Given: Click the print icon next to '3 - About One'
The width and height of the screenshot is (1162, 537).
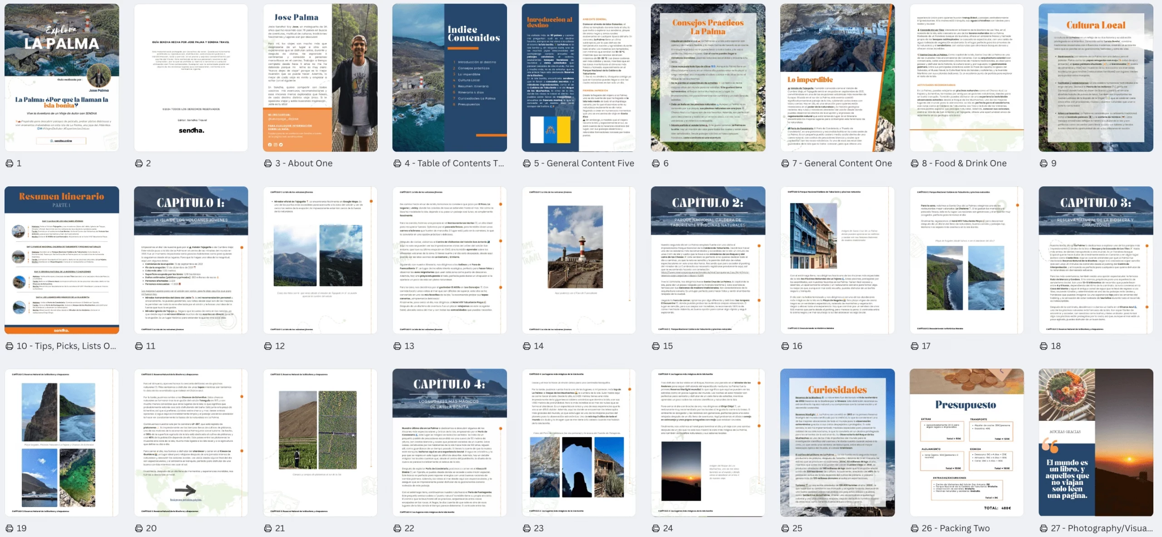Looking at the screenshot, I should coord(268,163).
